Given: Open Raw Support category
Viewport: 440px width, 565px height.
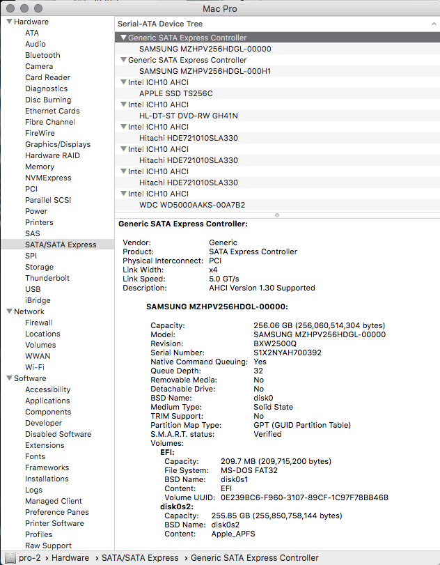Looking at the screenshot, I should click(x=48, y=545).
